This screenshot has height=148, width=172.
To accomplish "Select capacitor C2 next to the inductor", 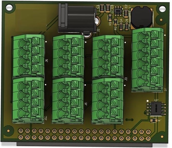I will tap(126, 14).
